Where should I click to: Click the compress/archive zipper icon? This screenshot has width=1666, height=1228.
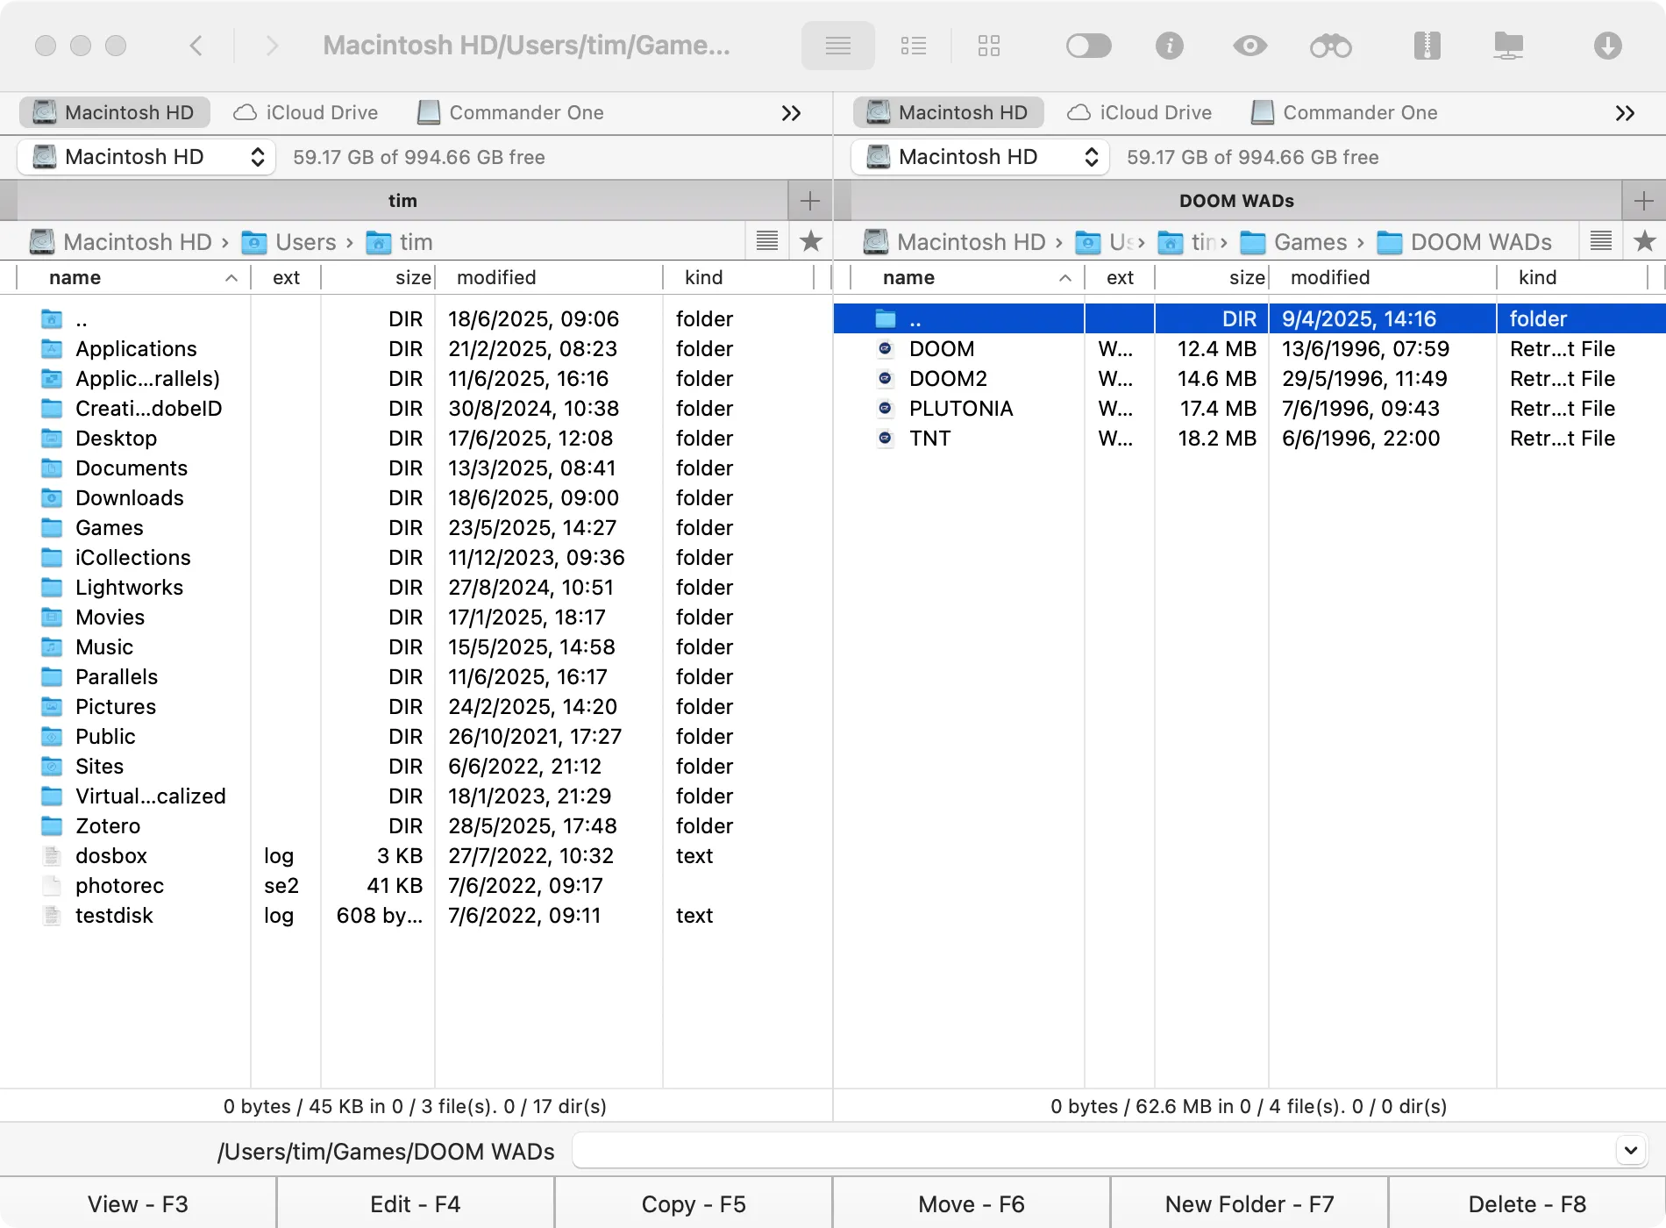(1427, 46)
